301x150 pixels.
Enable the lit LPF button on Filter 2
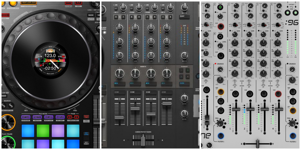click(x=292, y=110)
